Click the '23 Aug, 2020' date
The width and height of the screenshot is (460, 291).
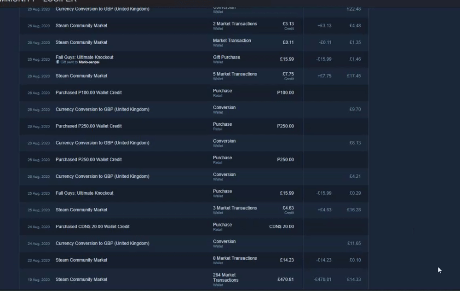(39, 260)
